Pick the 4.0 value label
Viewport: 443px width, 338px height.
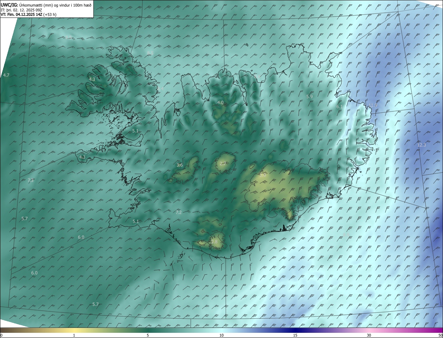pyautogui.click(x=220, y=102)
